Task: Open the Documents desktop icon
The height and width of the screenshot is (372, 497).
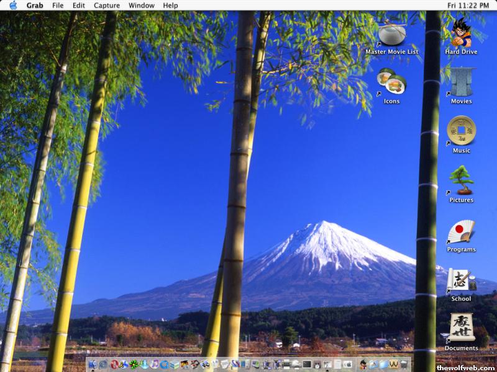Action: (x=461, y=329)
